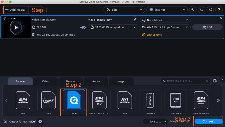Open help with the question mark icon
Image resolution: width=225 pixels, height=127 pixels.
click(x=219, y=10)
